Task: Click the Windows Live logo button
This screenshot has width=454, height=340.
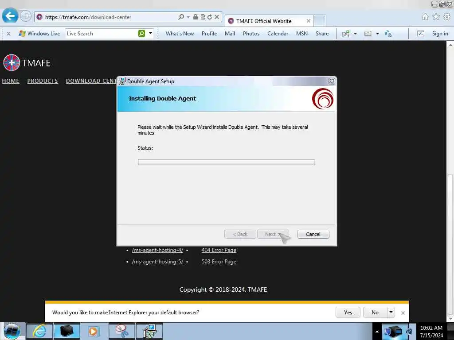Action: [39, 34]
